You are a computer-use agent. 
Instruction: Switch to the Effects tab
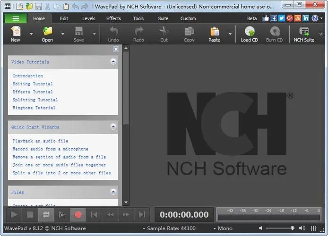click(113, 18)
